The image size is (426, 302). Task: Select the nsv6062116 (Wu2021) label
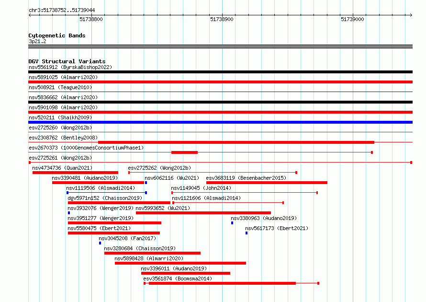pyautogui.click(x=172, y=178)
